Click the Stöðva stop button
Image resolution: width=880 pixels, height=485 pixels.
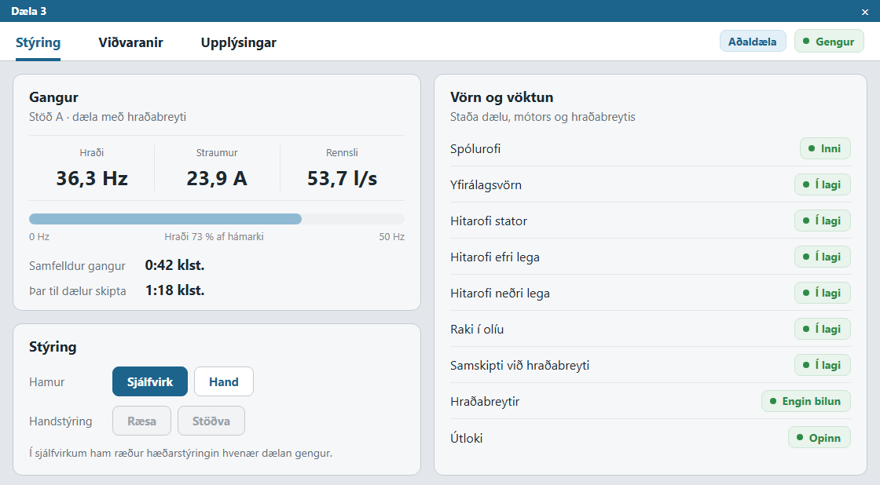[211, 421]
